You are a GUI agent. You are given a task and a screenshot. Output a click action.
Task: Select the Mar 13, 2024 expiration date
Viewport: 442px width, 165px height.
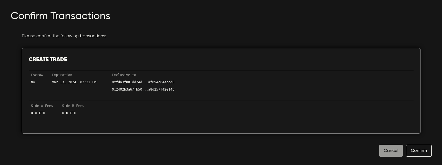(x=74, y=82)
